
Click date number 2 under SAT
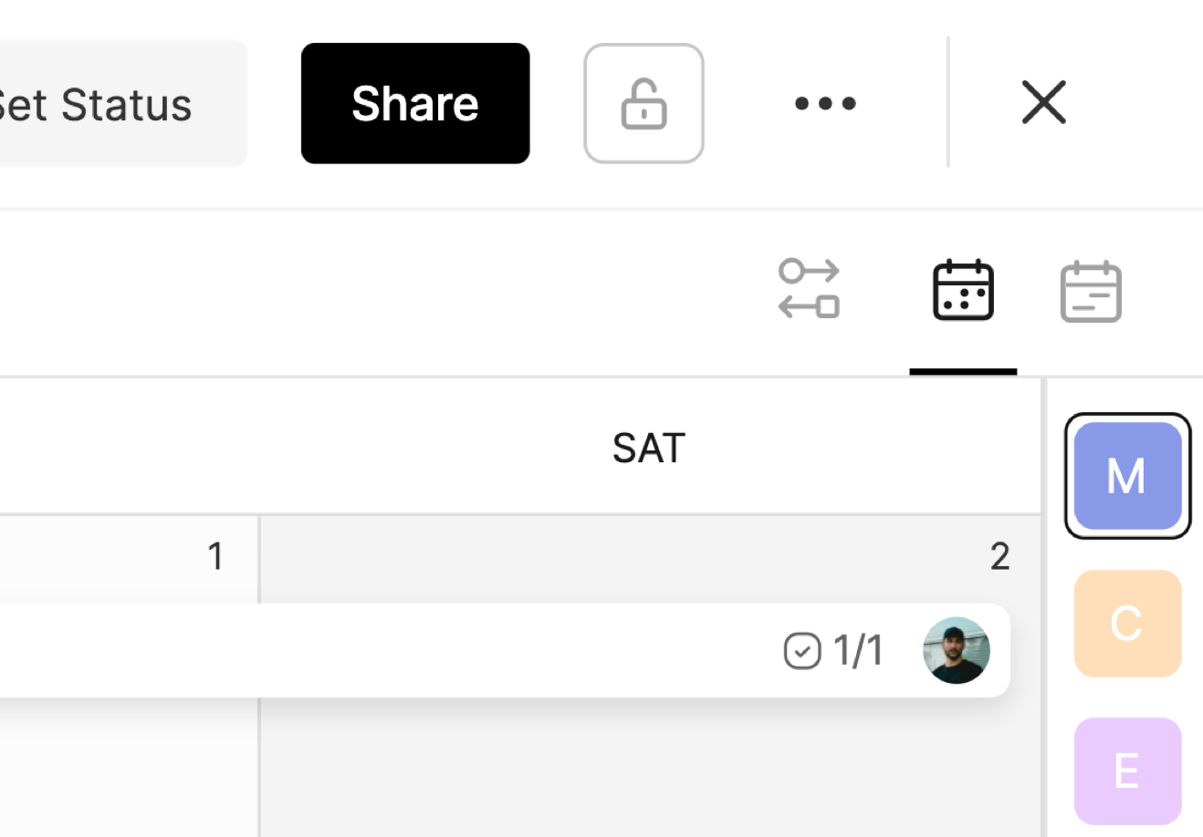click(999, 556)
